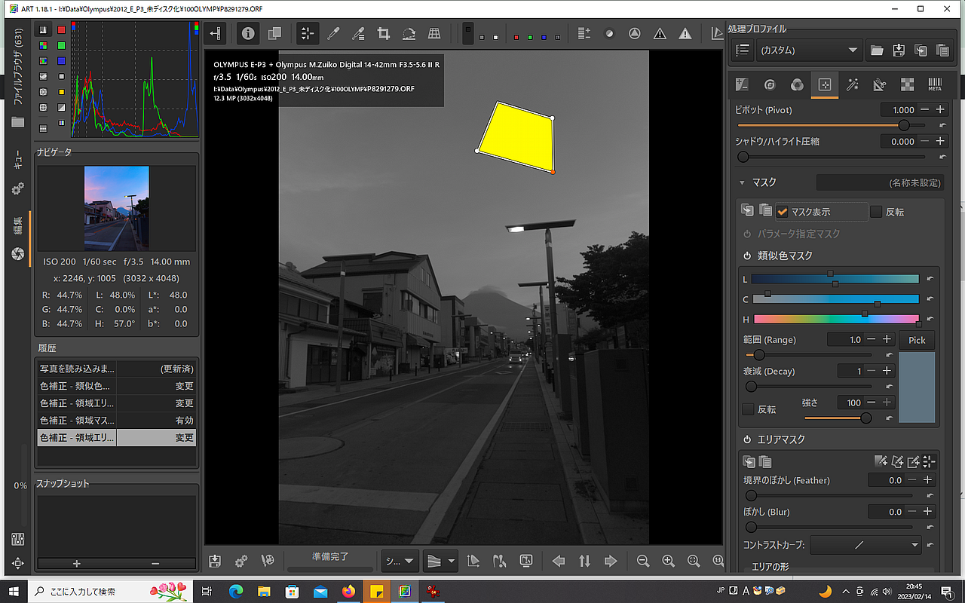Toggle the red channel preview
The image size is (965, 603).
[516, 36]
